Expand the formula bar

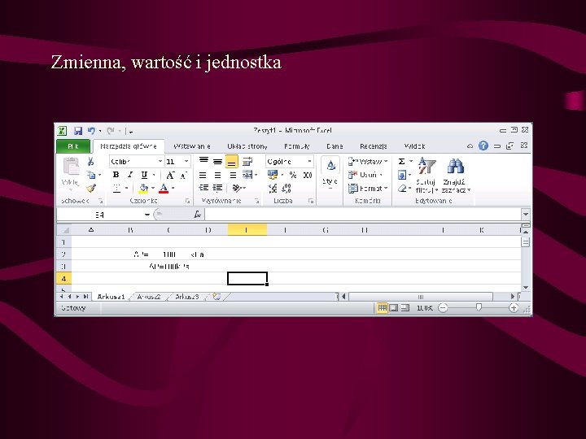tap(526, 215)
